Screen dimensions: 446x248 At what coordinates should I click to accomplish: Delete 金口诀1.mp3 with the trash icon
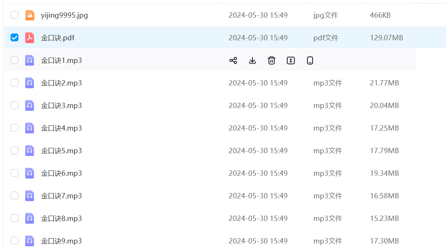pyautogui.click(x=272, y=60)
